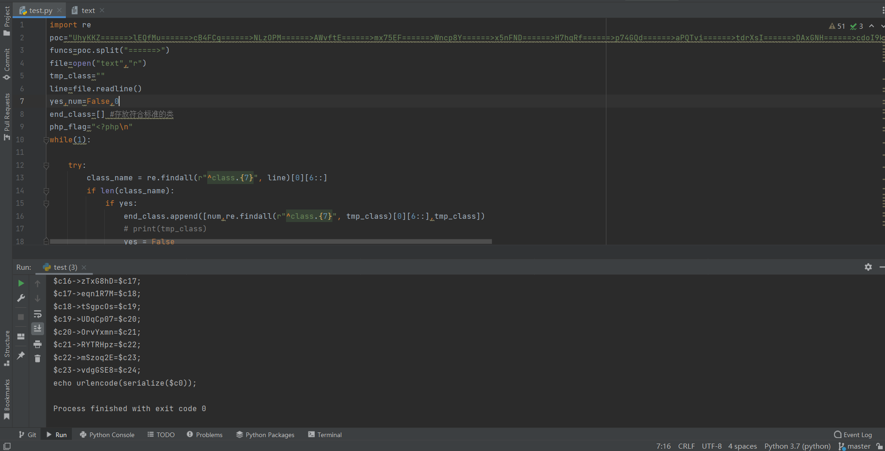
Task: Collapse the if yes fold marker
Action: [46, 203]
